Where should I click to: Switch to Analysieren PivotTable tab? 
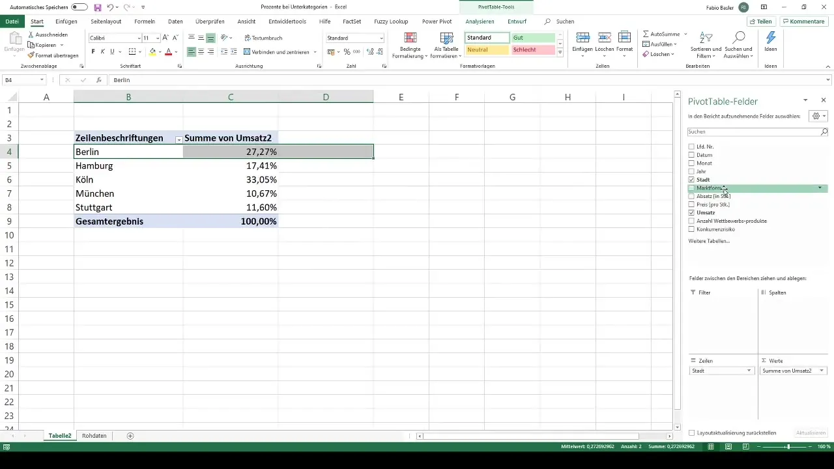tap(480, 21)
